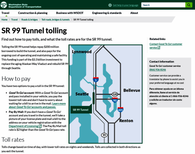Click the Washington State Department of Transportation title

25,6
